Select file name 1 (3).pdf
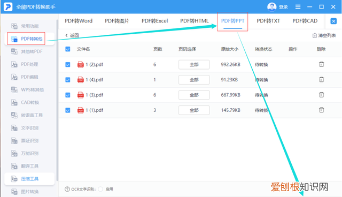 (x=94, y=95)
